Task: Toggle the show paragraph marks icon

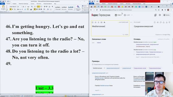Action: tap(52, 7)
